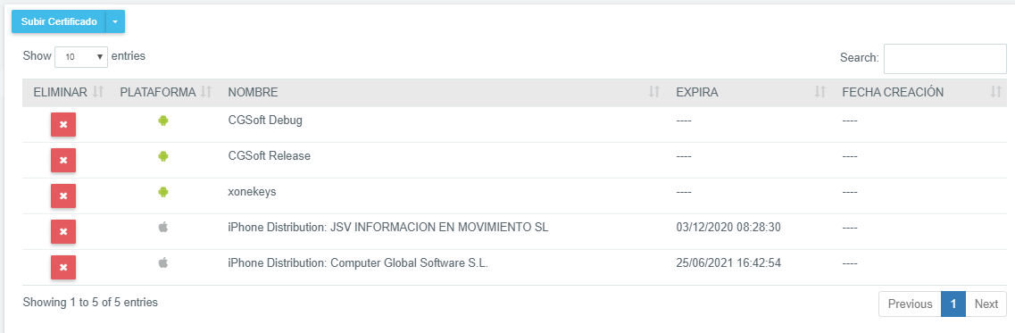
Task: Go to the Next page
Action: pyautogui.click(x=986, y=304)
